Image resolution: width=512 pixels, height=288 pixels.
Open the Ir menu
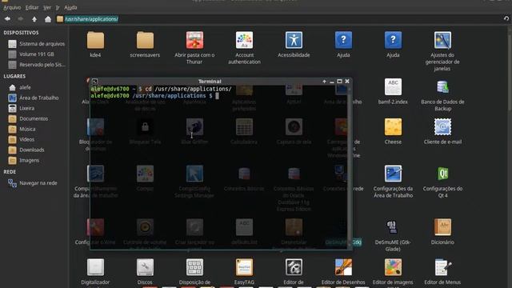coord(58,7)
